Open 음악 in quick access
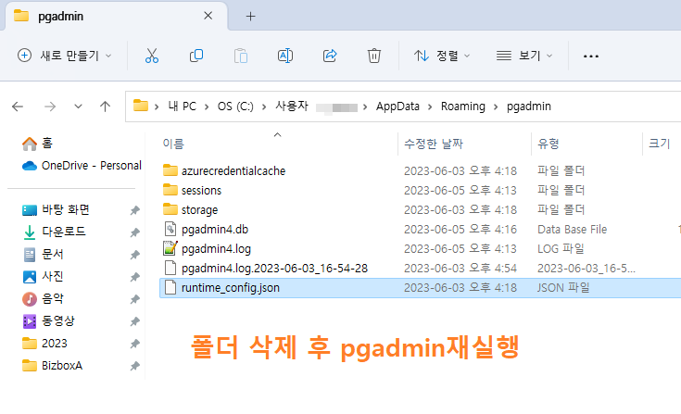The height and width of the screenshot is (414, 681). tap(43, 298)
